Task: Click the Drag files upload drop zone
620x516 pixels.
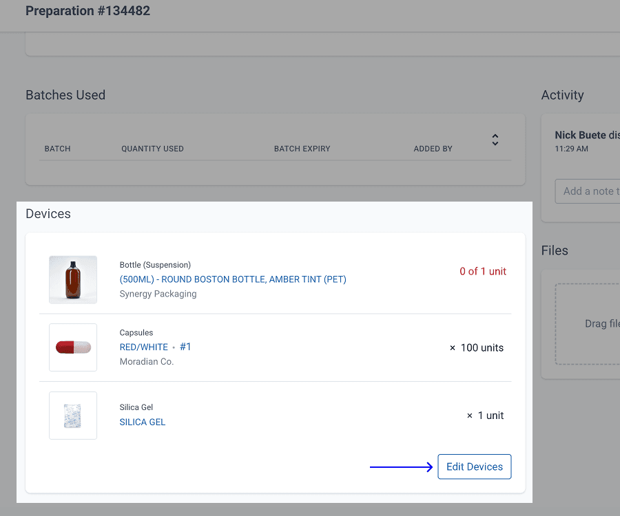Action: tap(588, 324)
